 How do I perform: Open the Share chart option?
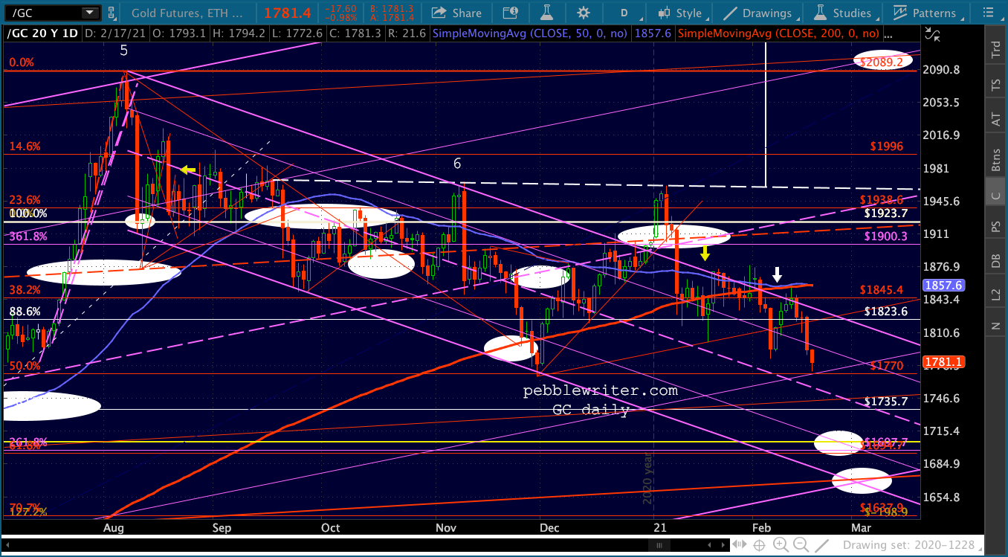(x=456, y=13)
